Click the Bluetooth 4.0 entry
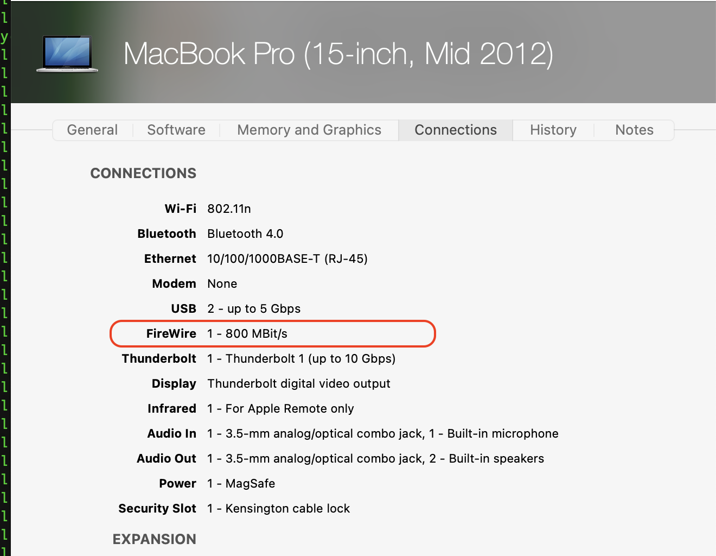 pos(245,233)
